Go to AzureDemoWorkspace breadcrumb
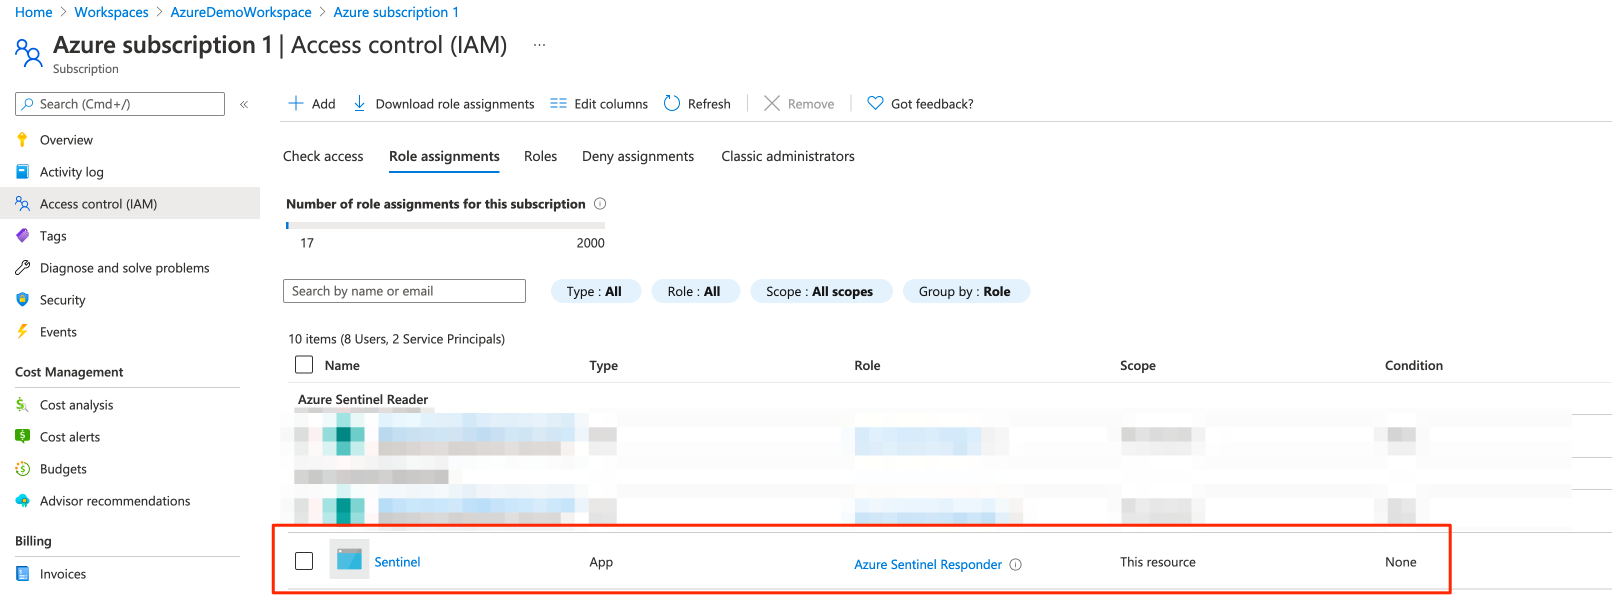 pyautogui.click(x=241, y=12)
